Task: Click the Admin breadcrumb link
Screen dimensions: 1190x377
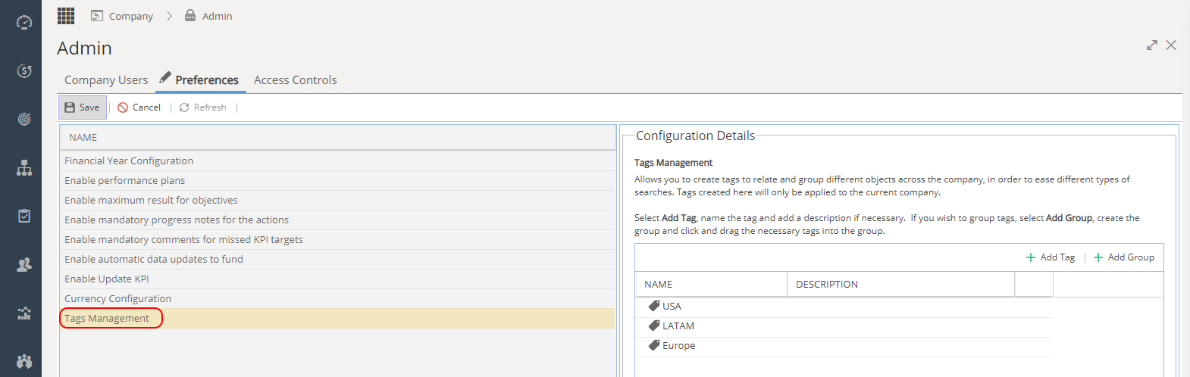Action: [218, 16]
